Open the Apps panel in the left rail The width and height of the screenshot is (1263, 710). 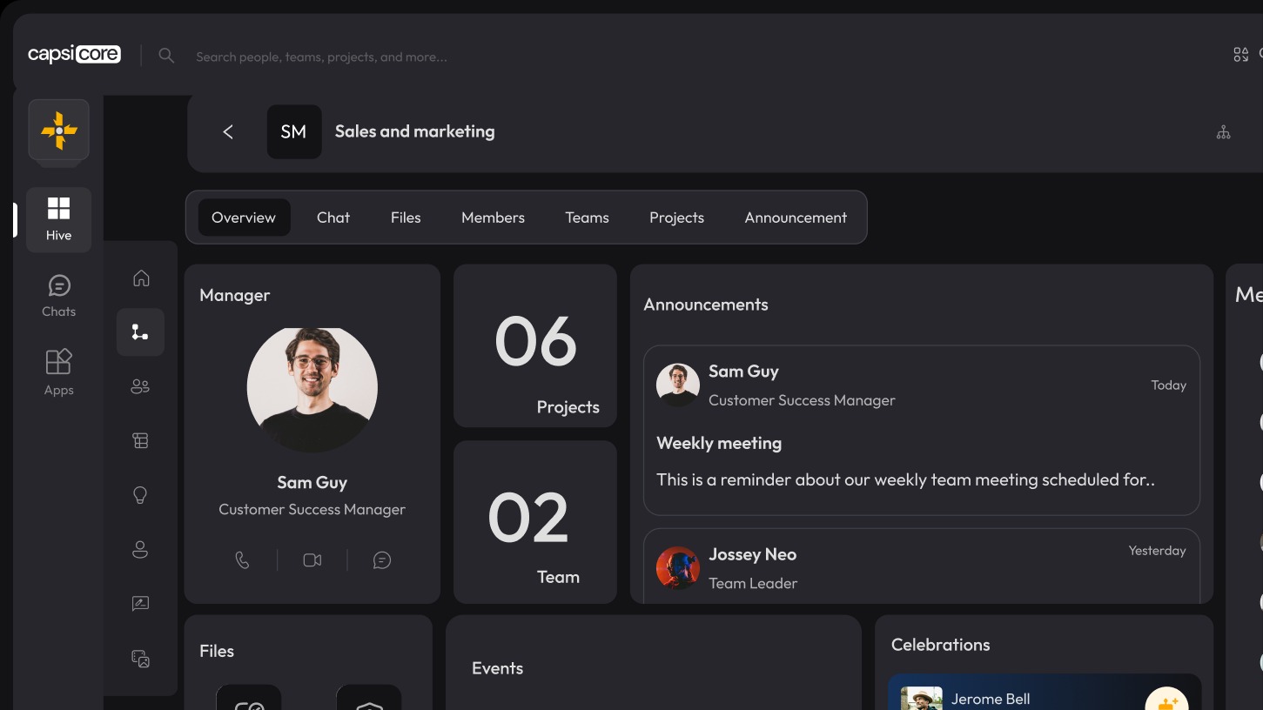[x=58, y=371]
